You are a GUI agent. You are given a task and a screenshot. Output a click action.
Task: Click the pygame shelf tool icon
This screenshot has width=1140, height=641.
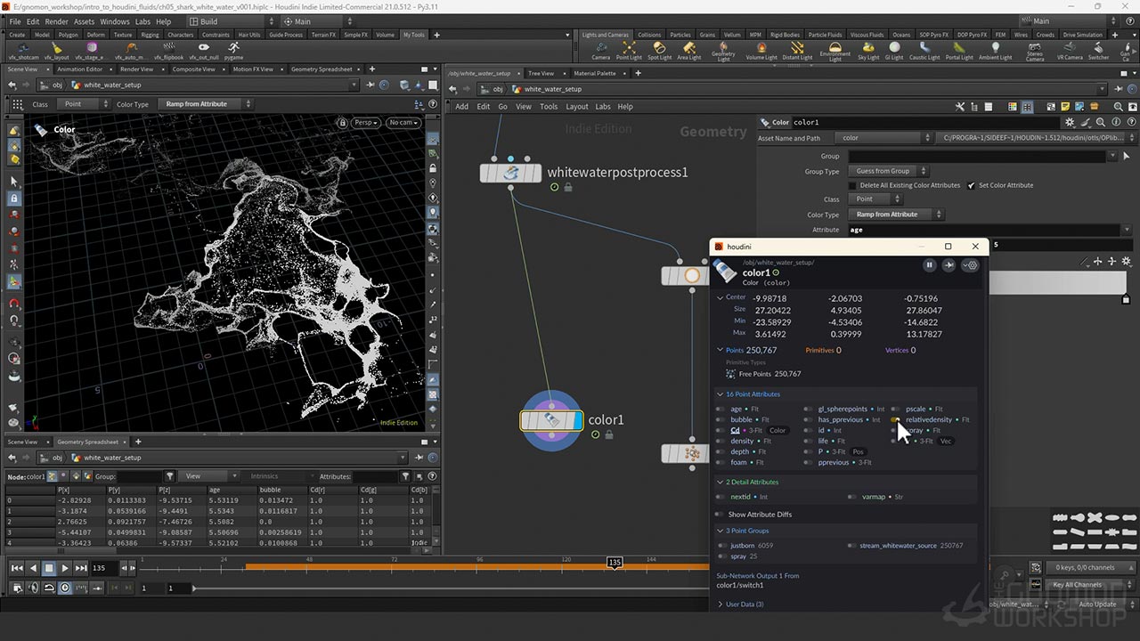[x=233, y=49]
